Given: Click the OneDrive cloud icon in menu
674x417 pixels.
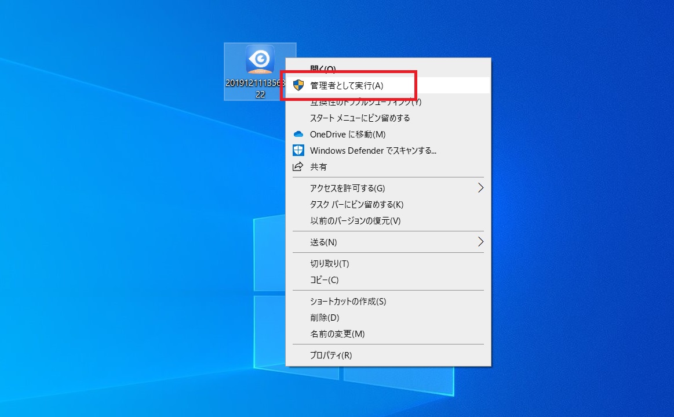Looking at the screenshot, I should 298,135.
